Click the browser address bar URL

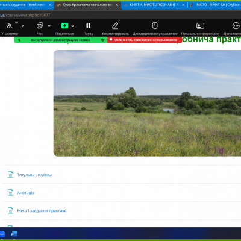(25, 15)
